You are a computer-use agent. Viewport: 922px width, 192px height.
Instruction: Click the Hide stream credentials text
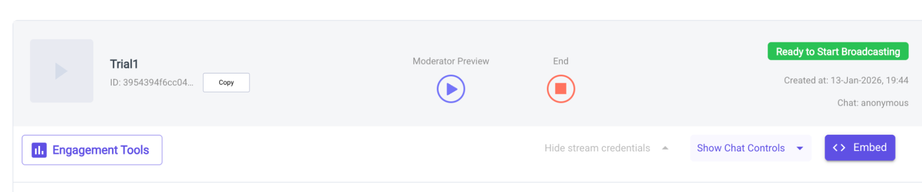click(597, 148)
